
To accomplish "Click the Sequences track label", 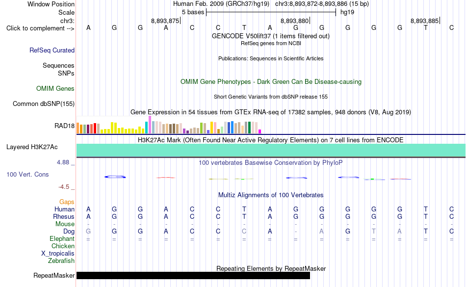I will [58, 65].
